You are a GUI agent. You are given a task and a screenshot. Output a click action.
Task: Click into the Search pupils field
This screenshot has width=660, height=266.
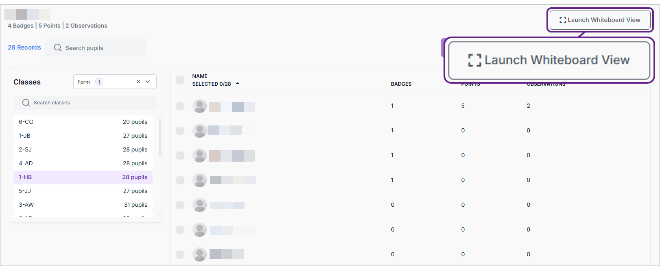102,48
